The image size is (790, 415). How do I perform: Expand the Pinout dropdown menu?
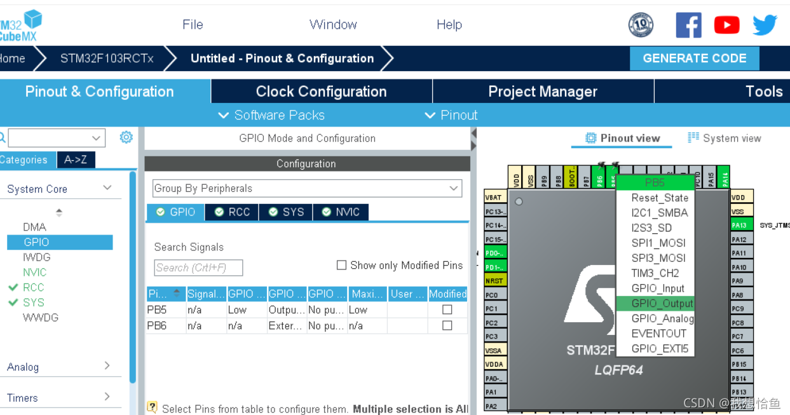[451, 115]
